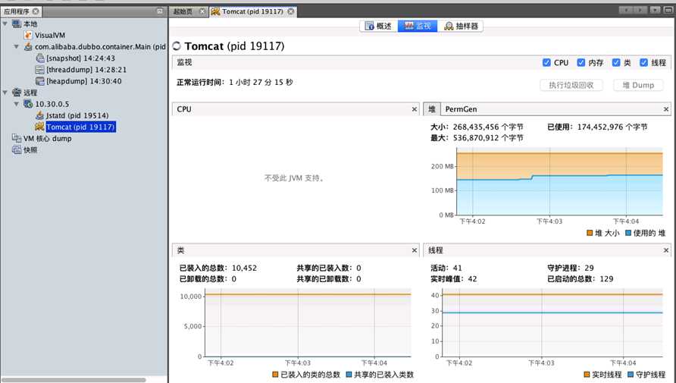Viewport: 676px width, 383px height.
Task: Open the snapshot 14:24:43 icon
Action: pos(39,58)
